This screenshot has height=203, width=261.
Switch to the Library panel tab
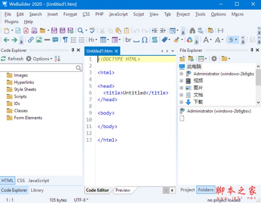37,190
